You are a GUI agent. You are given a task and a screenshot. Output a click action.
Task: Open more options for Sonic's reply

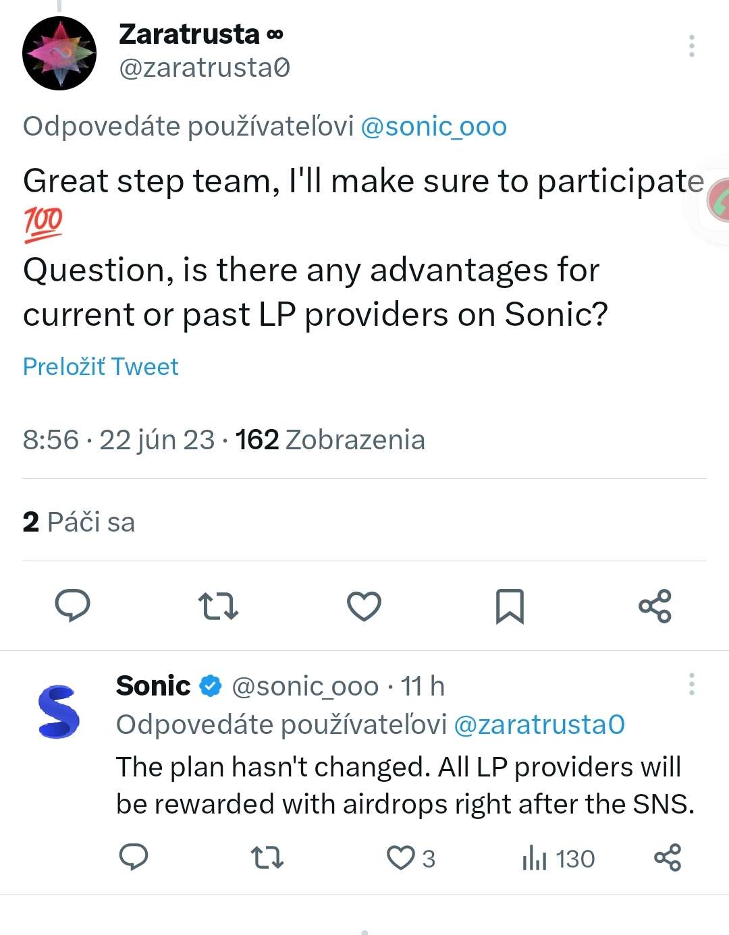point(691,684)
